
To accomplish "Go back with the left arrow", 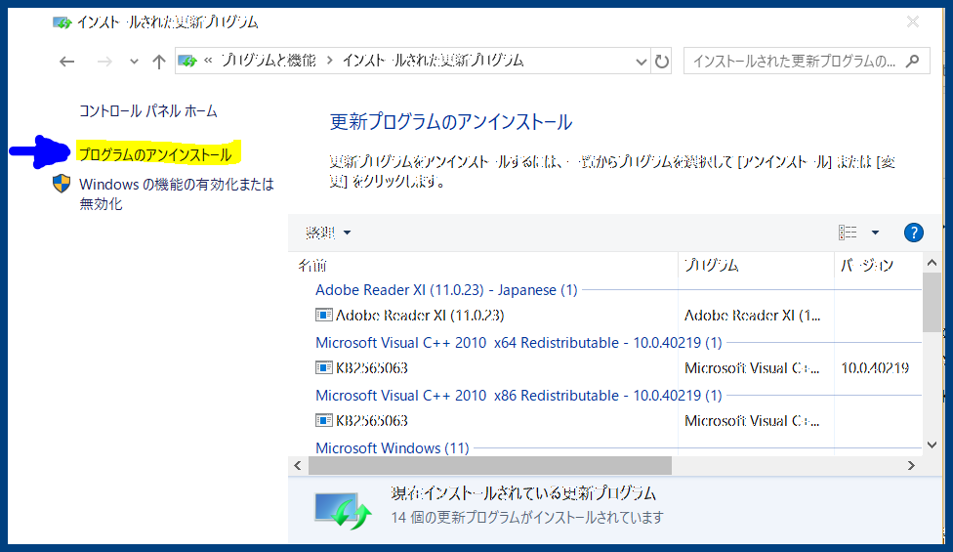I will pos(66,62).
